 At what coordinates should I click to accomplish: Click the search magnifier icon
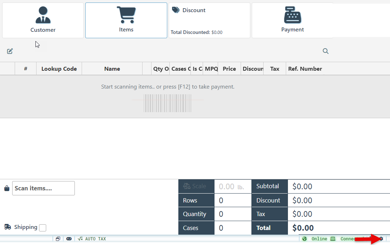point(326,51)
